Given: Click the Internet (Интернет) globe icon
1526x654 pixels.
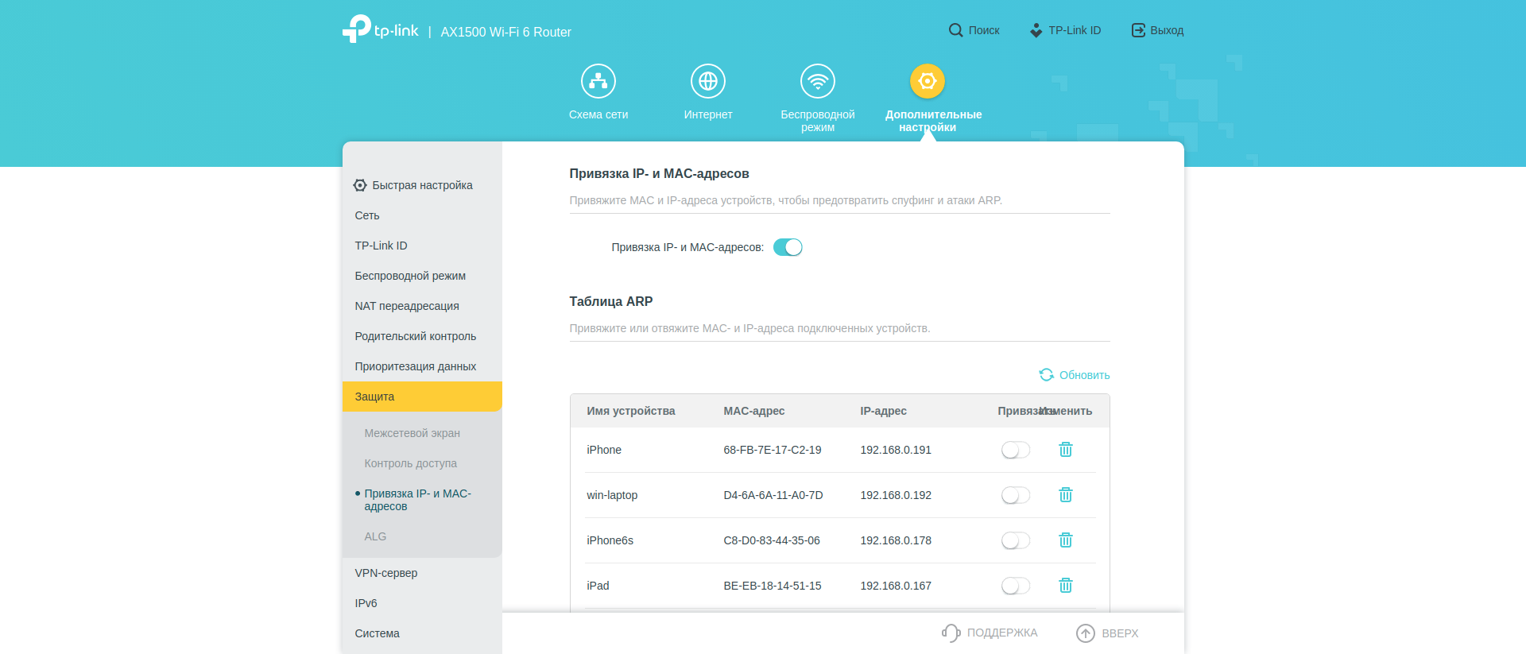Looking at the screenshot, I should coord(707,81).
